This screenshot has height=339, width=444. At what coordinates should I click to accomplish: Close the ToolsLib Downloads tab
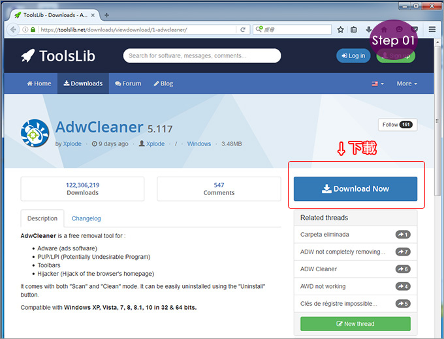click(x=93, y=15)
